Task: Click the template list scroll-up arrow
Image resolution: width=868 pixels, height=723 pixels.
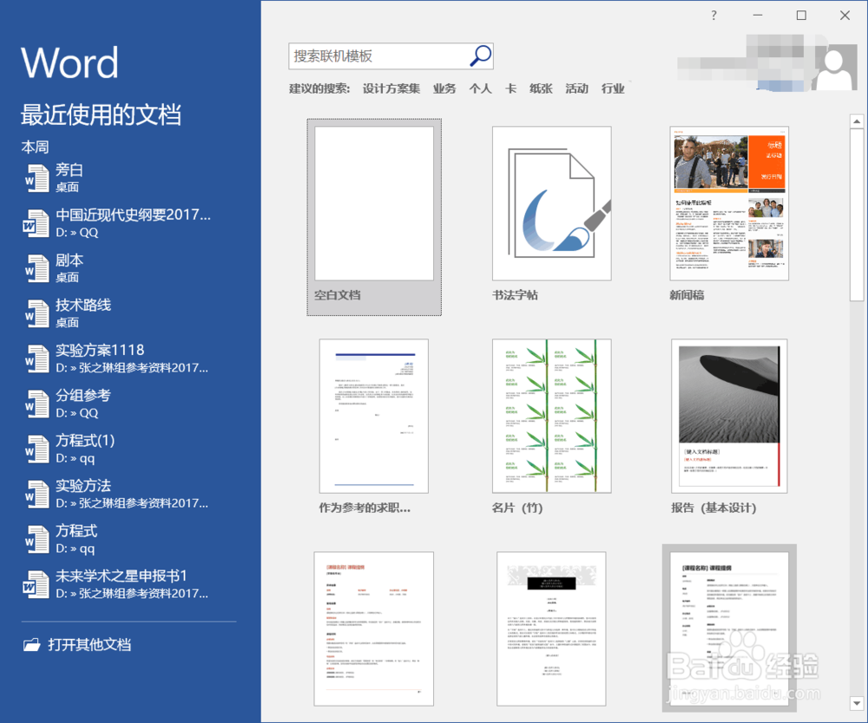Action: (857, 122)
